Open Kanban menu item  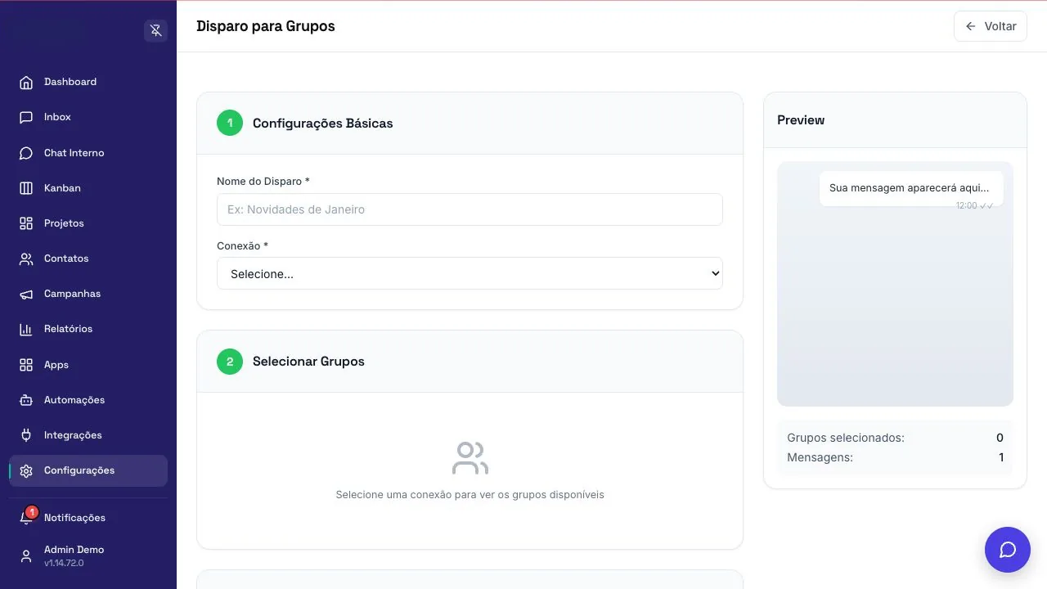click(x=88, y=188)
